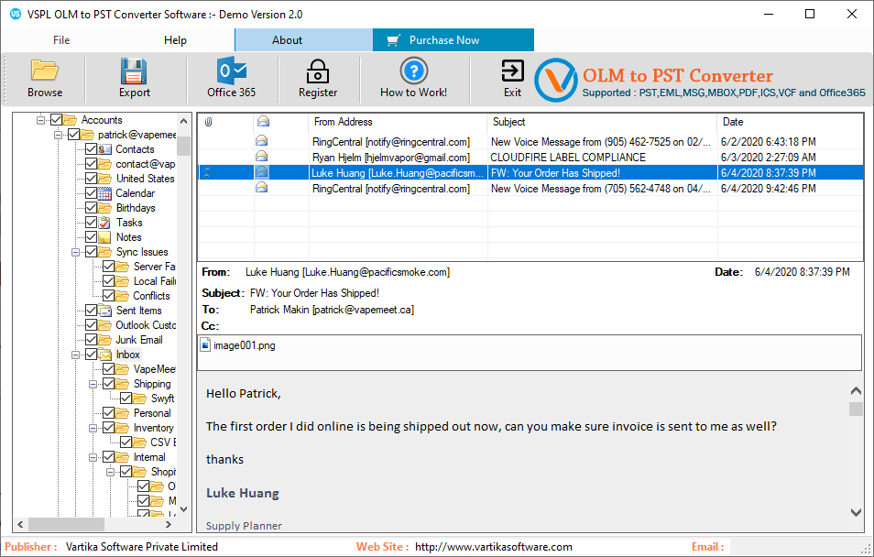Uncheck the Conflicts checkbox
Screen dimensions: 874x557
[109, 296]
